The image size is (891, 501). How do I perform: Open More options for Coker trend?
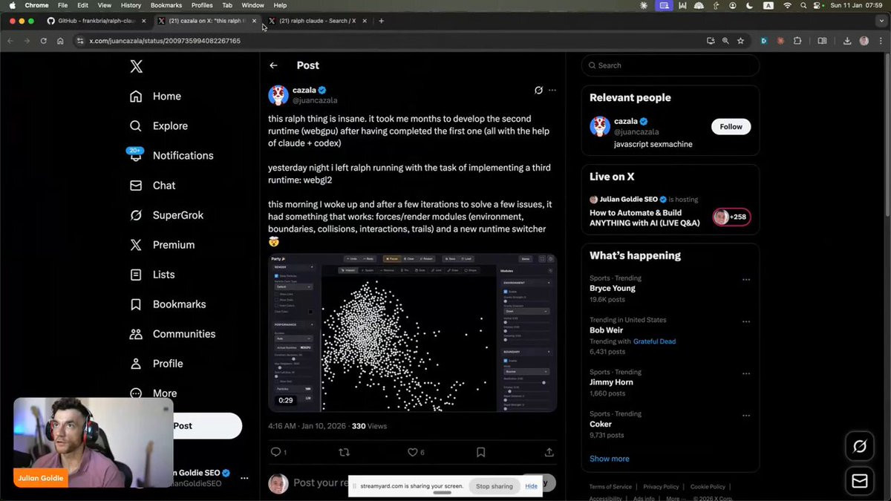[x=745, y=415]
